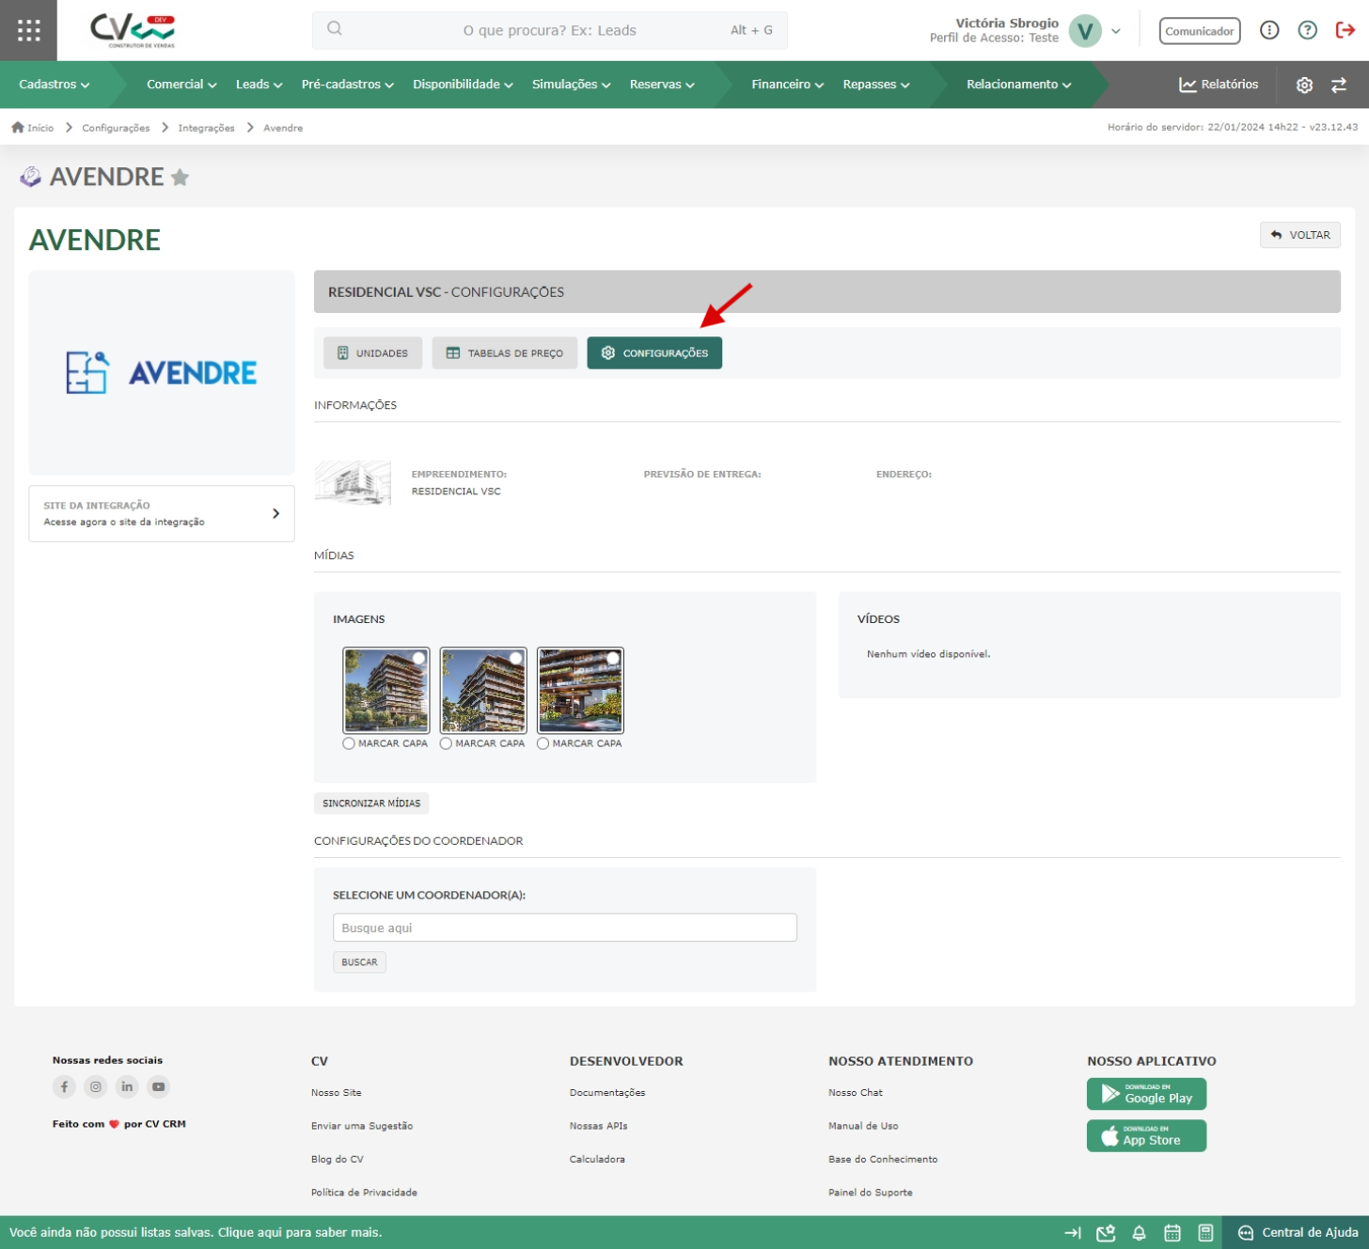Select Marcar Capa radio for the third image
This screenshot has width=1369, height=1249.
coord(543,743)
